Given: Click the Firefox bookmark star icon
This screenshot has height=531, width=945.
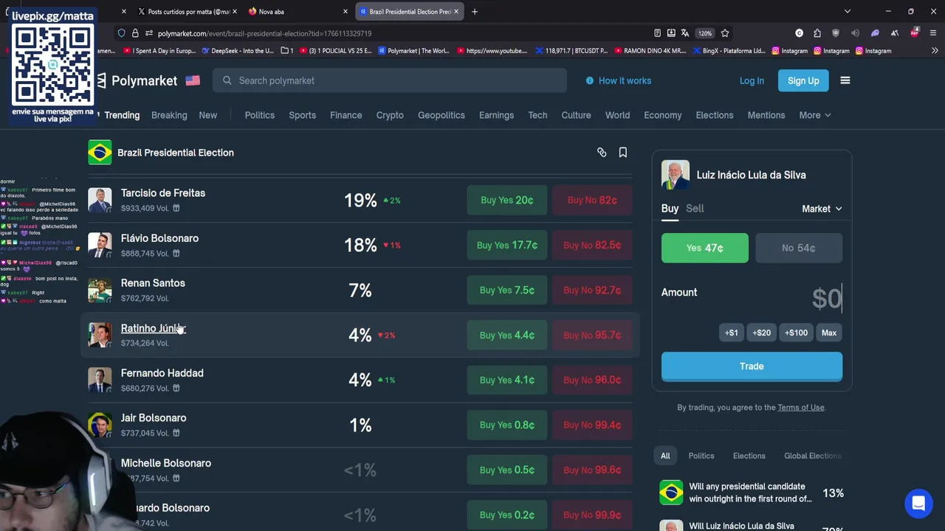Looking at the screenshot, I should [725, 33].
